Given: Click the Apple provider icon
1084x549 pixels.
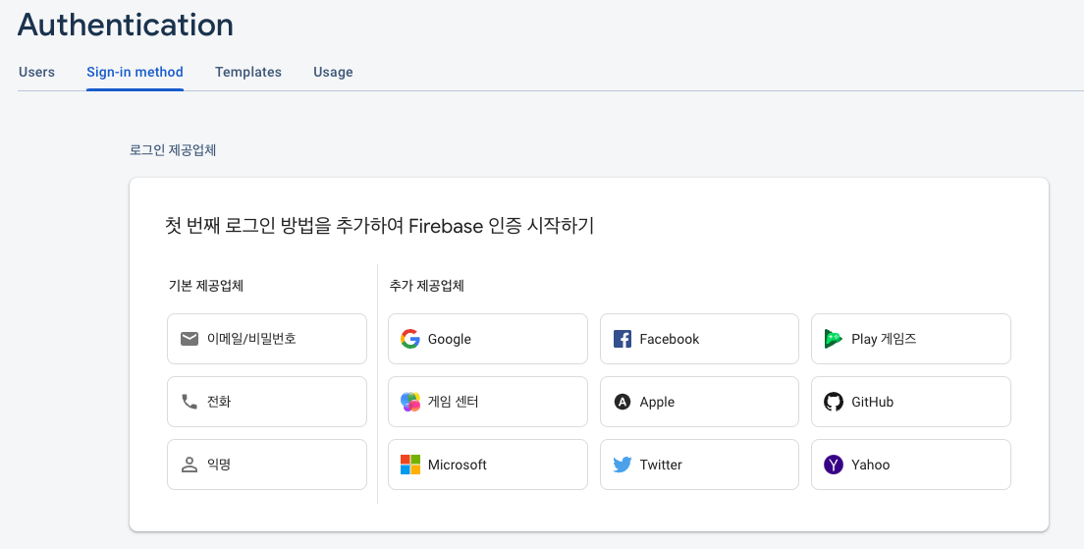Looking at the screenshot, I should click(x=623, y=402).
